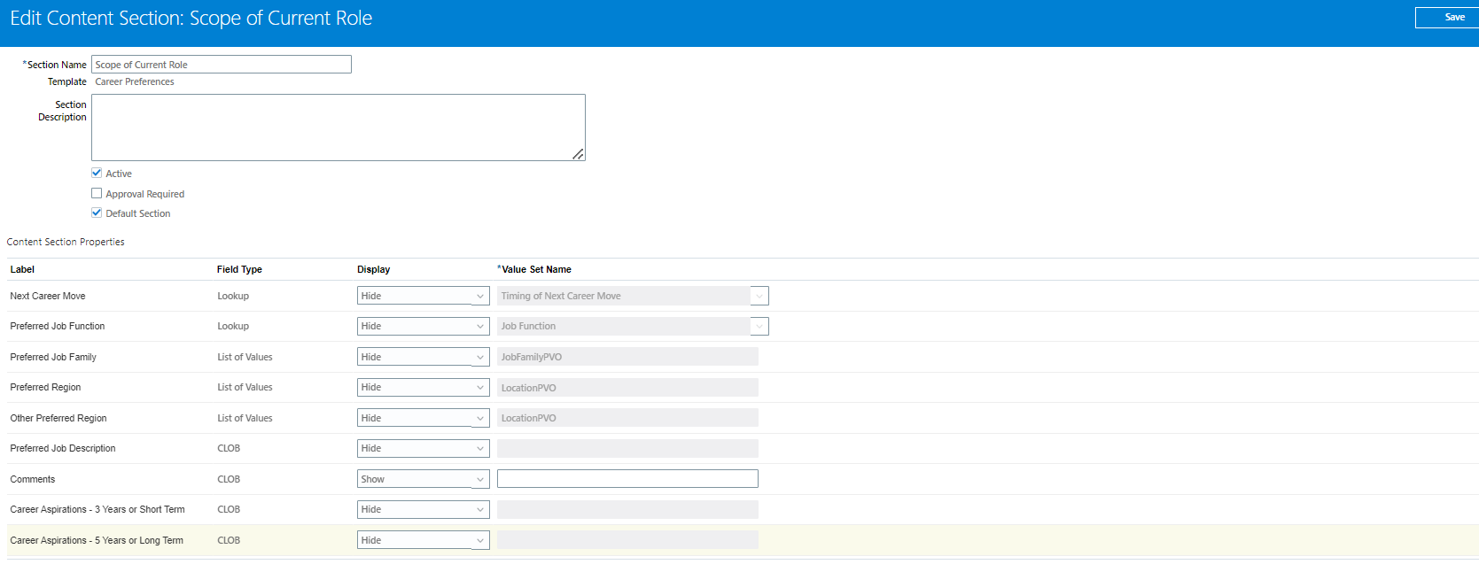Click the LocationPVO field in Other Preferred Region row
The width and height of the screenshot is (1479, 572).
coord(627,418)
